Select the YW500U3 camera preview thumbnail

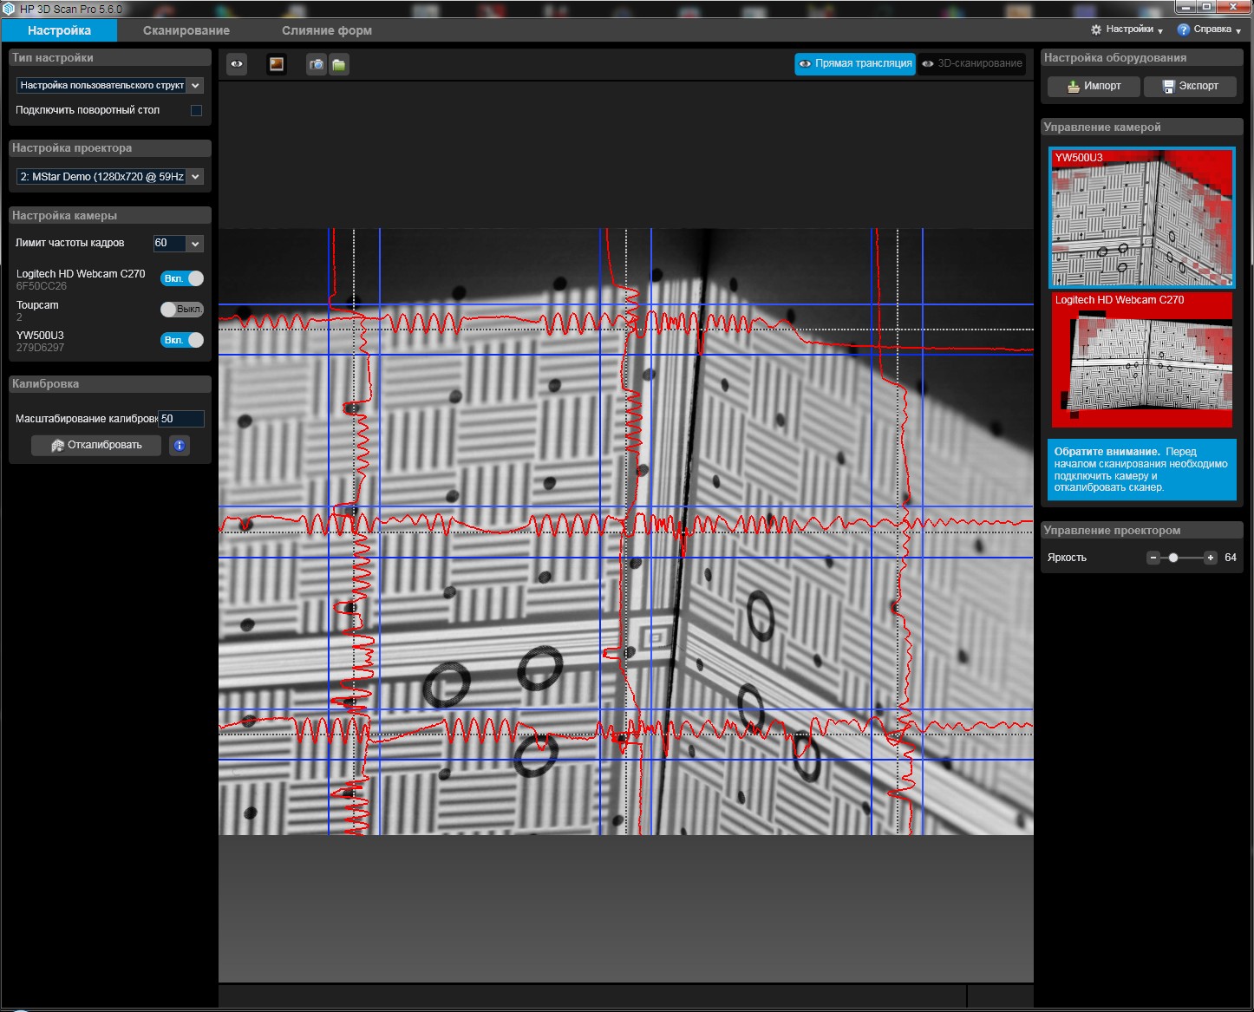tap(1141, 219)
